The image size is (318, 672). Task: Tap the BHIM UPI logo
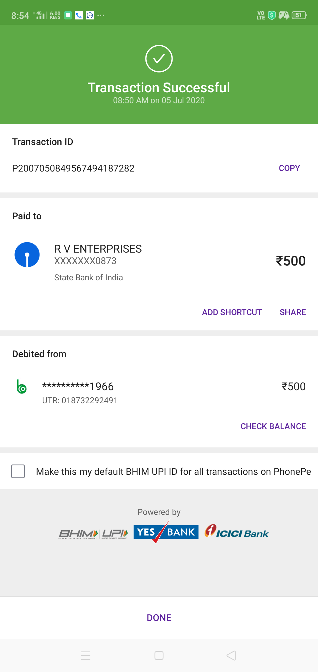coord(93,534)
